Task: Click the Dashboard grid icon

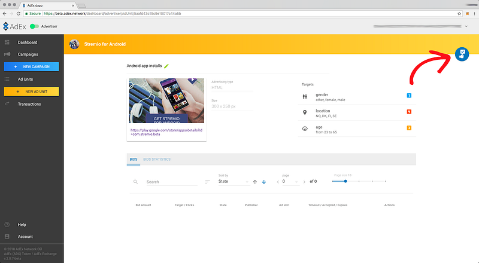Action: [x=7, y=42]
